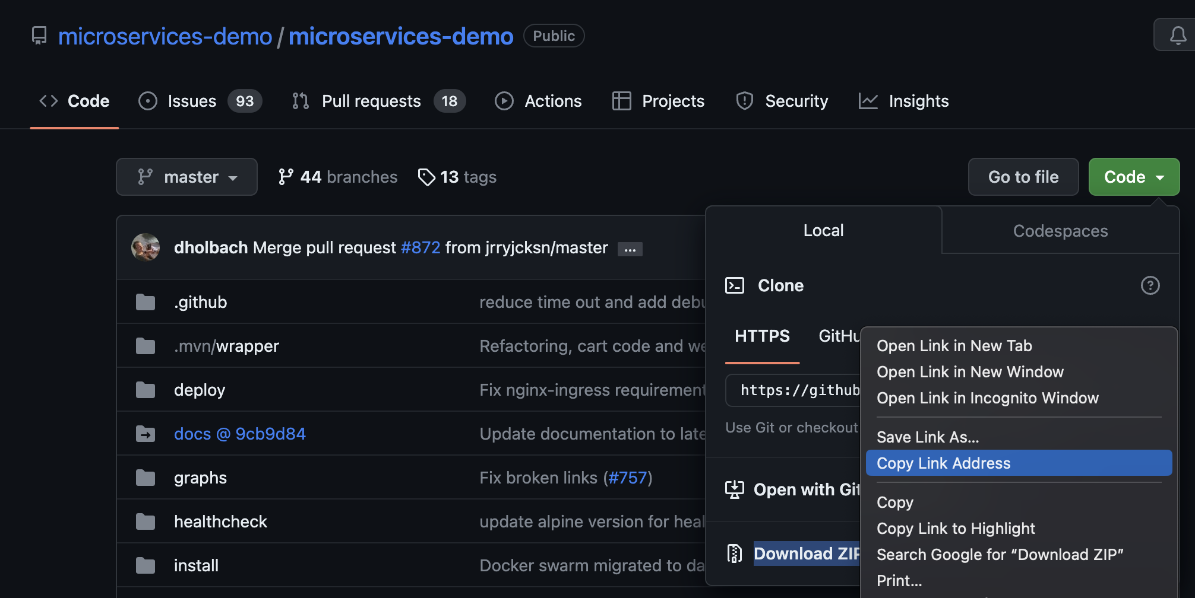Open the Clone help question mark
This screenshot has width=1195, height=598.
click(x=1150, y=285)
